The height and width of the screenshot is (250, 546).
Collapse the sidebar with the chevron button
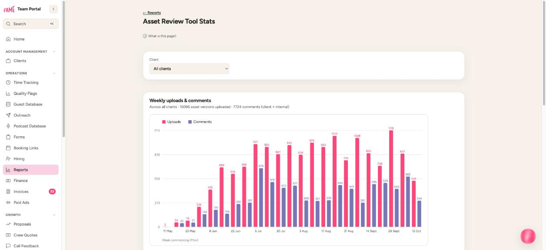54,9
